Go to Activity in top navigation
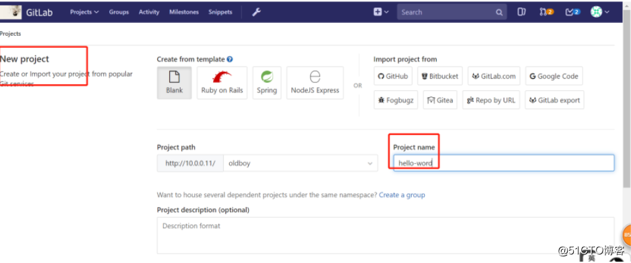 149,12
